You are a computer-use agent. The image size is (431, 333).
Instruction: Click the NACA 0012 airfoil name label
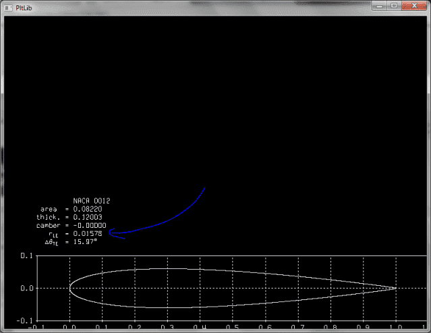click(x=91, y=201)
